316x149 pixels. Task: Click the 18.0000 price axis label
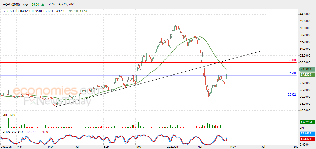point(304,104)
